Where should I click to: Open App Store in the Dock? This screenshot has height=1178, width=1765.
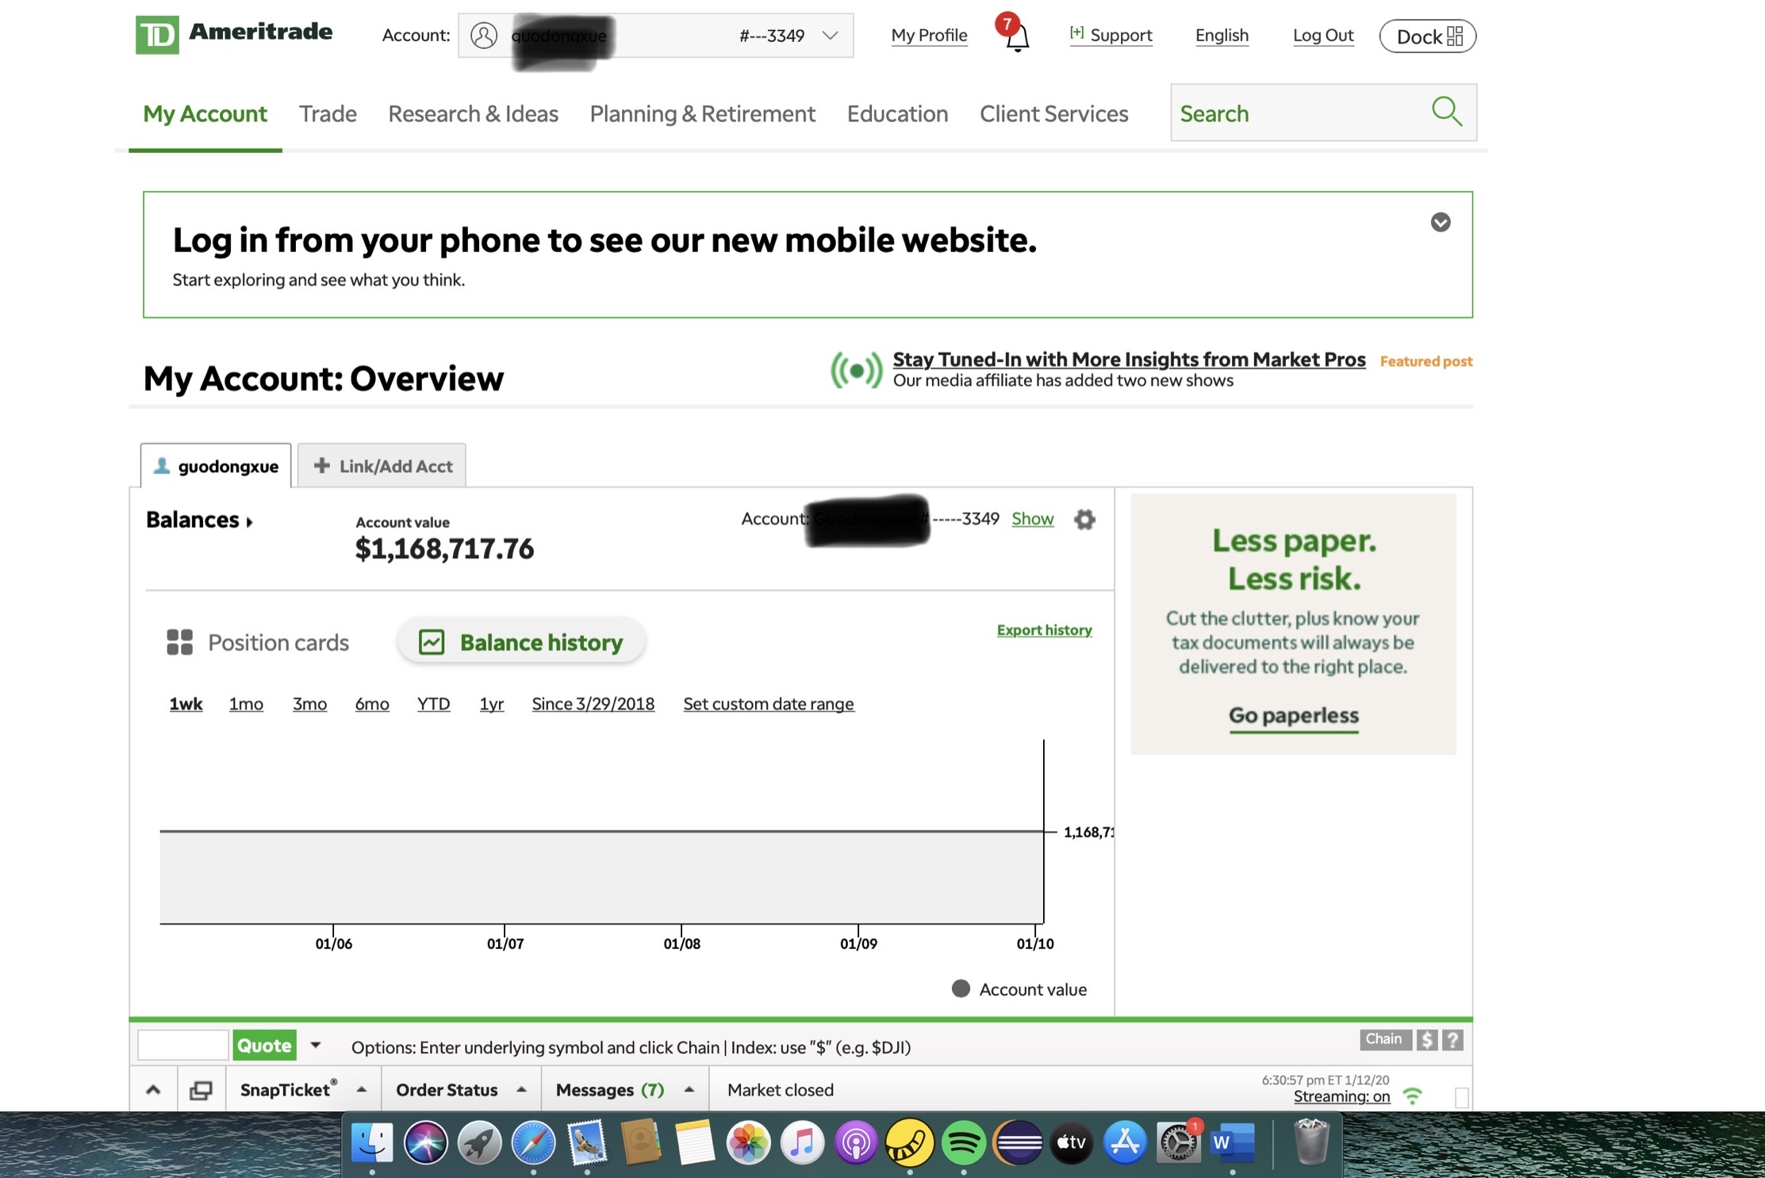click(x=1125, y=1143)
